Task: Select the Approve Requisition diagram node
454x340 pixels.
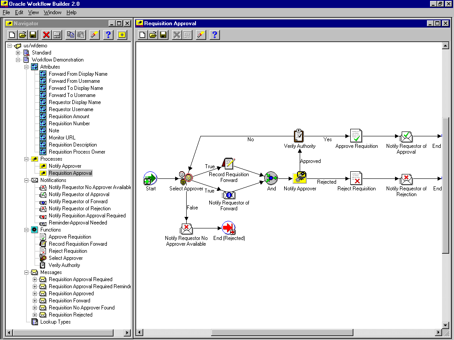Action: click(356, 135)
